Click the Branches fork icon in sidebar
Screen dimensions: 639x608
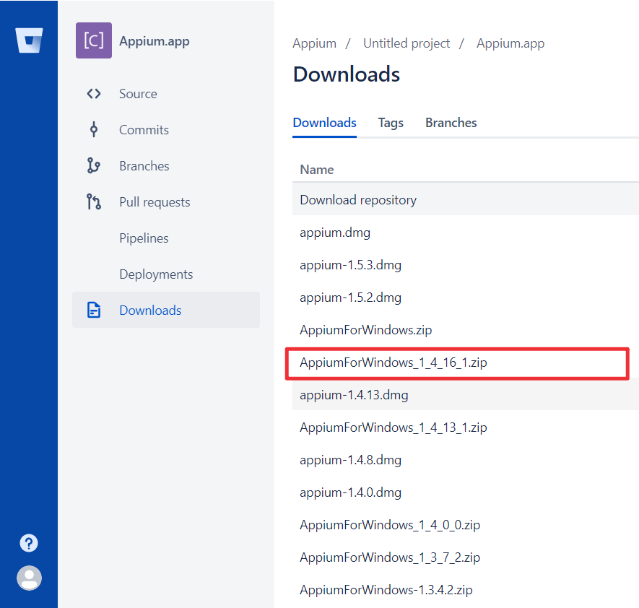(x=94, y=165)
